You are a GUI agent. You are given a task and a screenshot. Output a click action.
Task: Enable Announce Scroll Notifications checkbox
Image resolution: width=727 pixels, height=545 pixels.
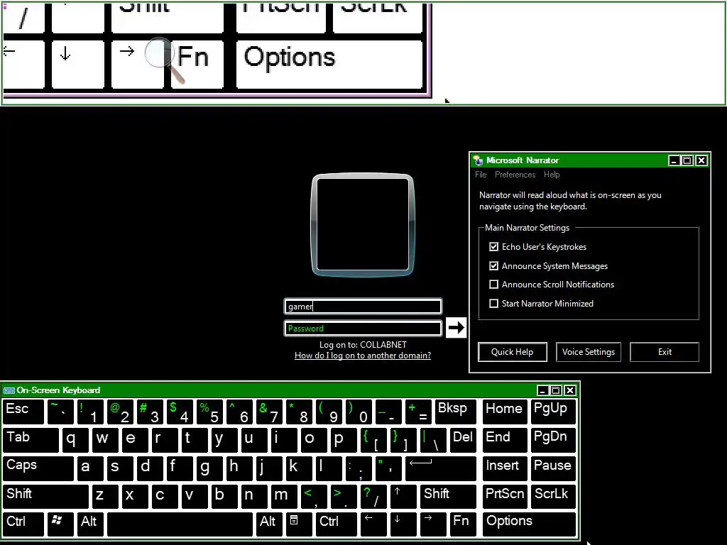494,284
